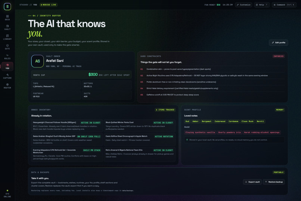
Task: Click the FUN-MONEY $58 balance
Action: pos(212,5)
